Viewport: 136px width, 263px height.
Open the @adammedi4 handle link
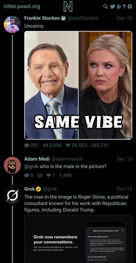67,159
